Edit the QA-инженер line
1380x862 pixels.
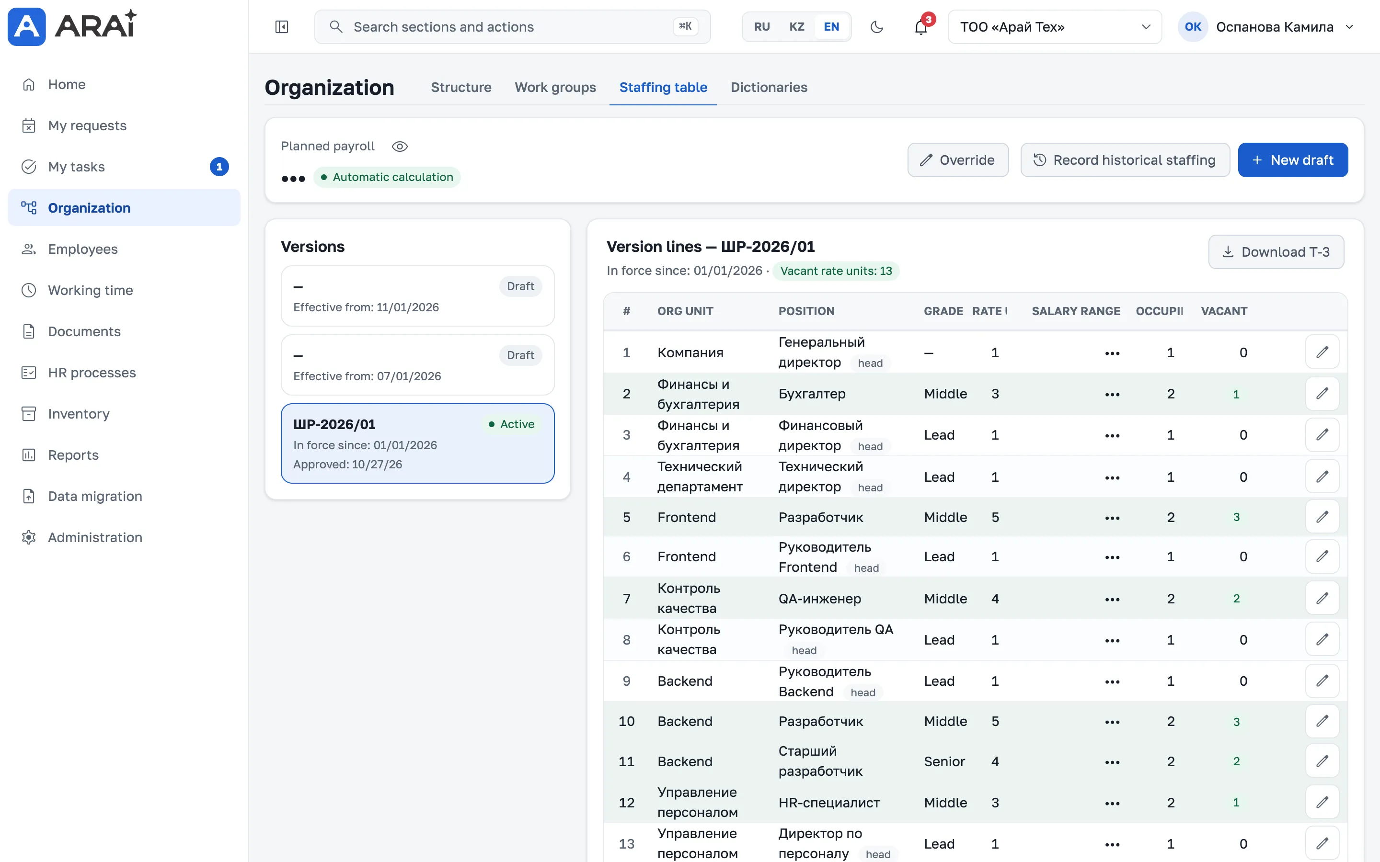tap(1322, 599)
